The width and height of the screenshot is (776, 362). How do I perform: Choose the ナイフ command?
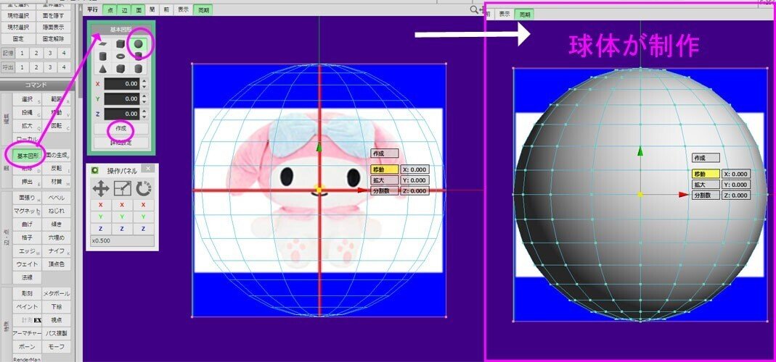point(57,251)
